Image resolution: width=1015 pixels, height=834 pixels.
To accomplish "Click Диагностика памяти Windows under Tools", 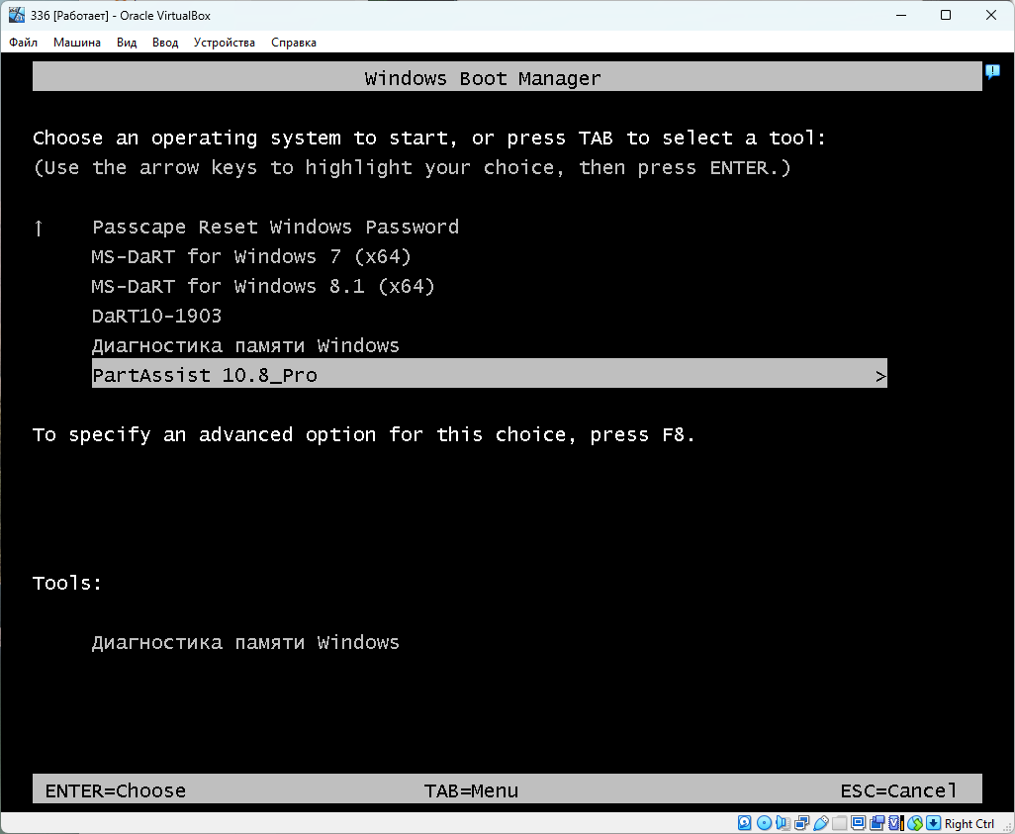I will [245, 643].
